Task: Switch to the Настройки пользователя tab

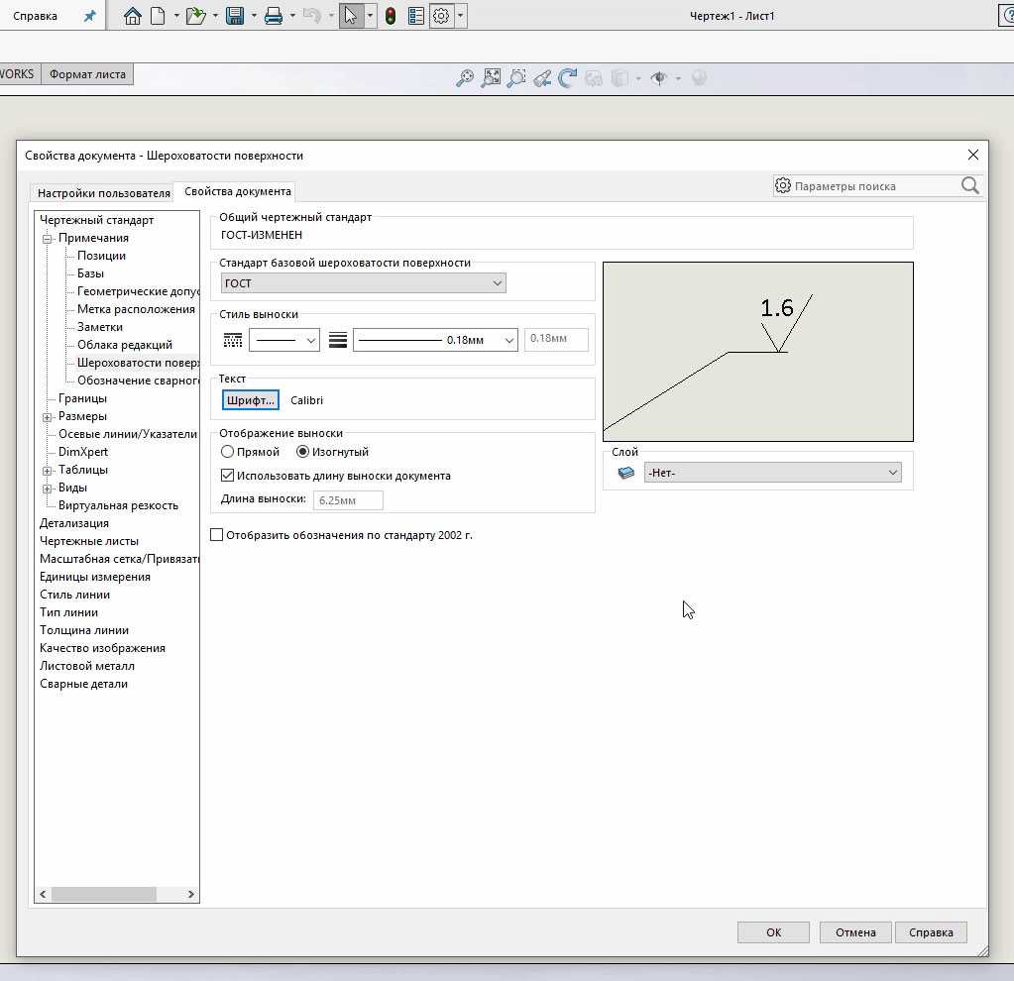Action: 103,192
